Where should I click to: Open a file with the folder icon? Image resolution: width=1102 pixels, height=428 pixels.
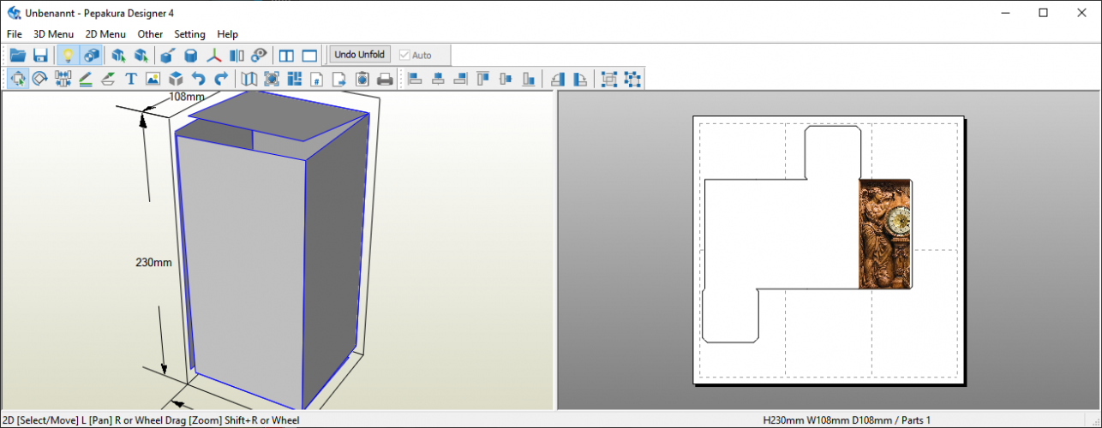[17, 56]
